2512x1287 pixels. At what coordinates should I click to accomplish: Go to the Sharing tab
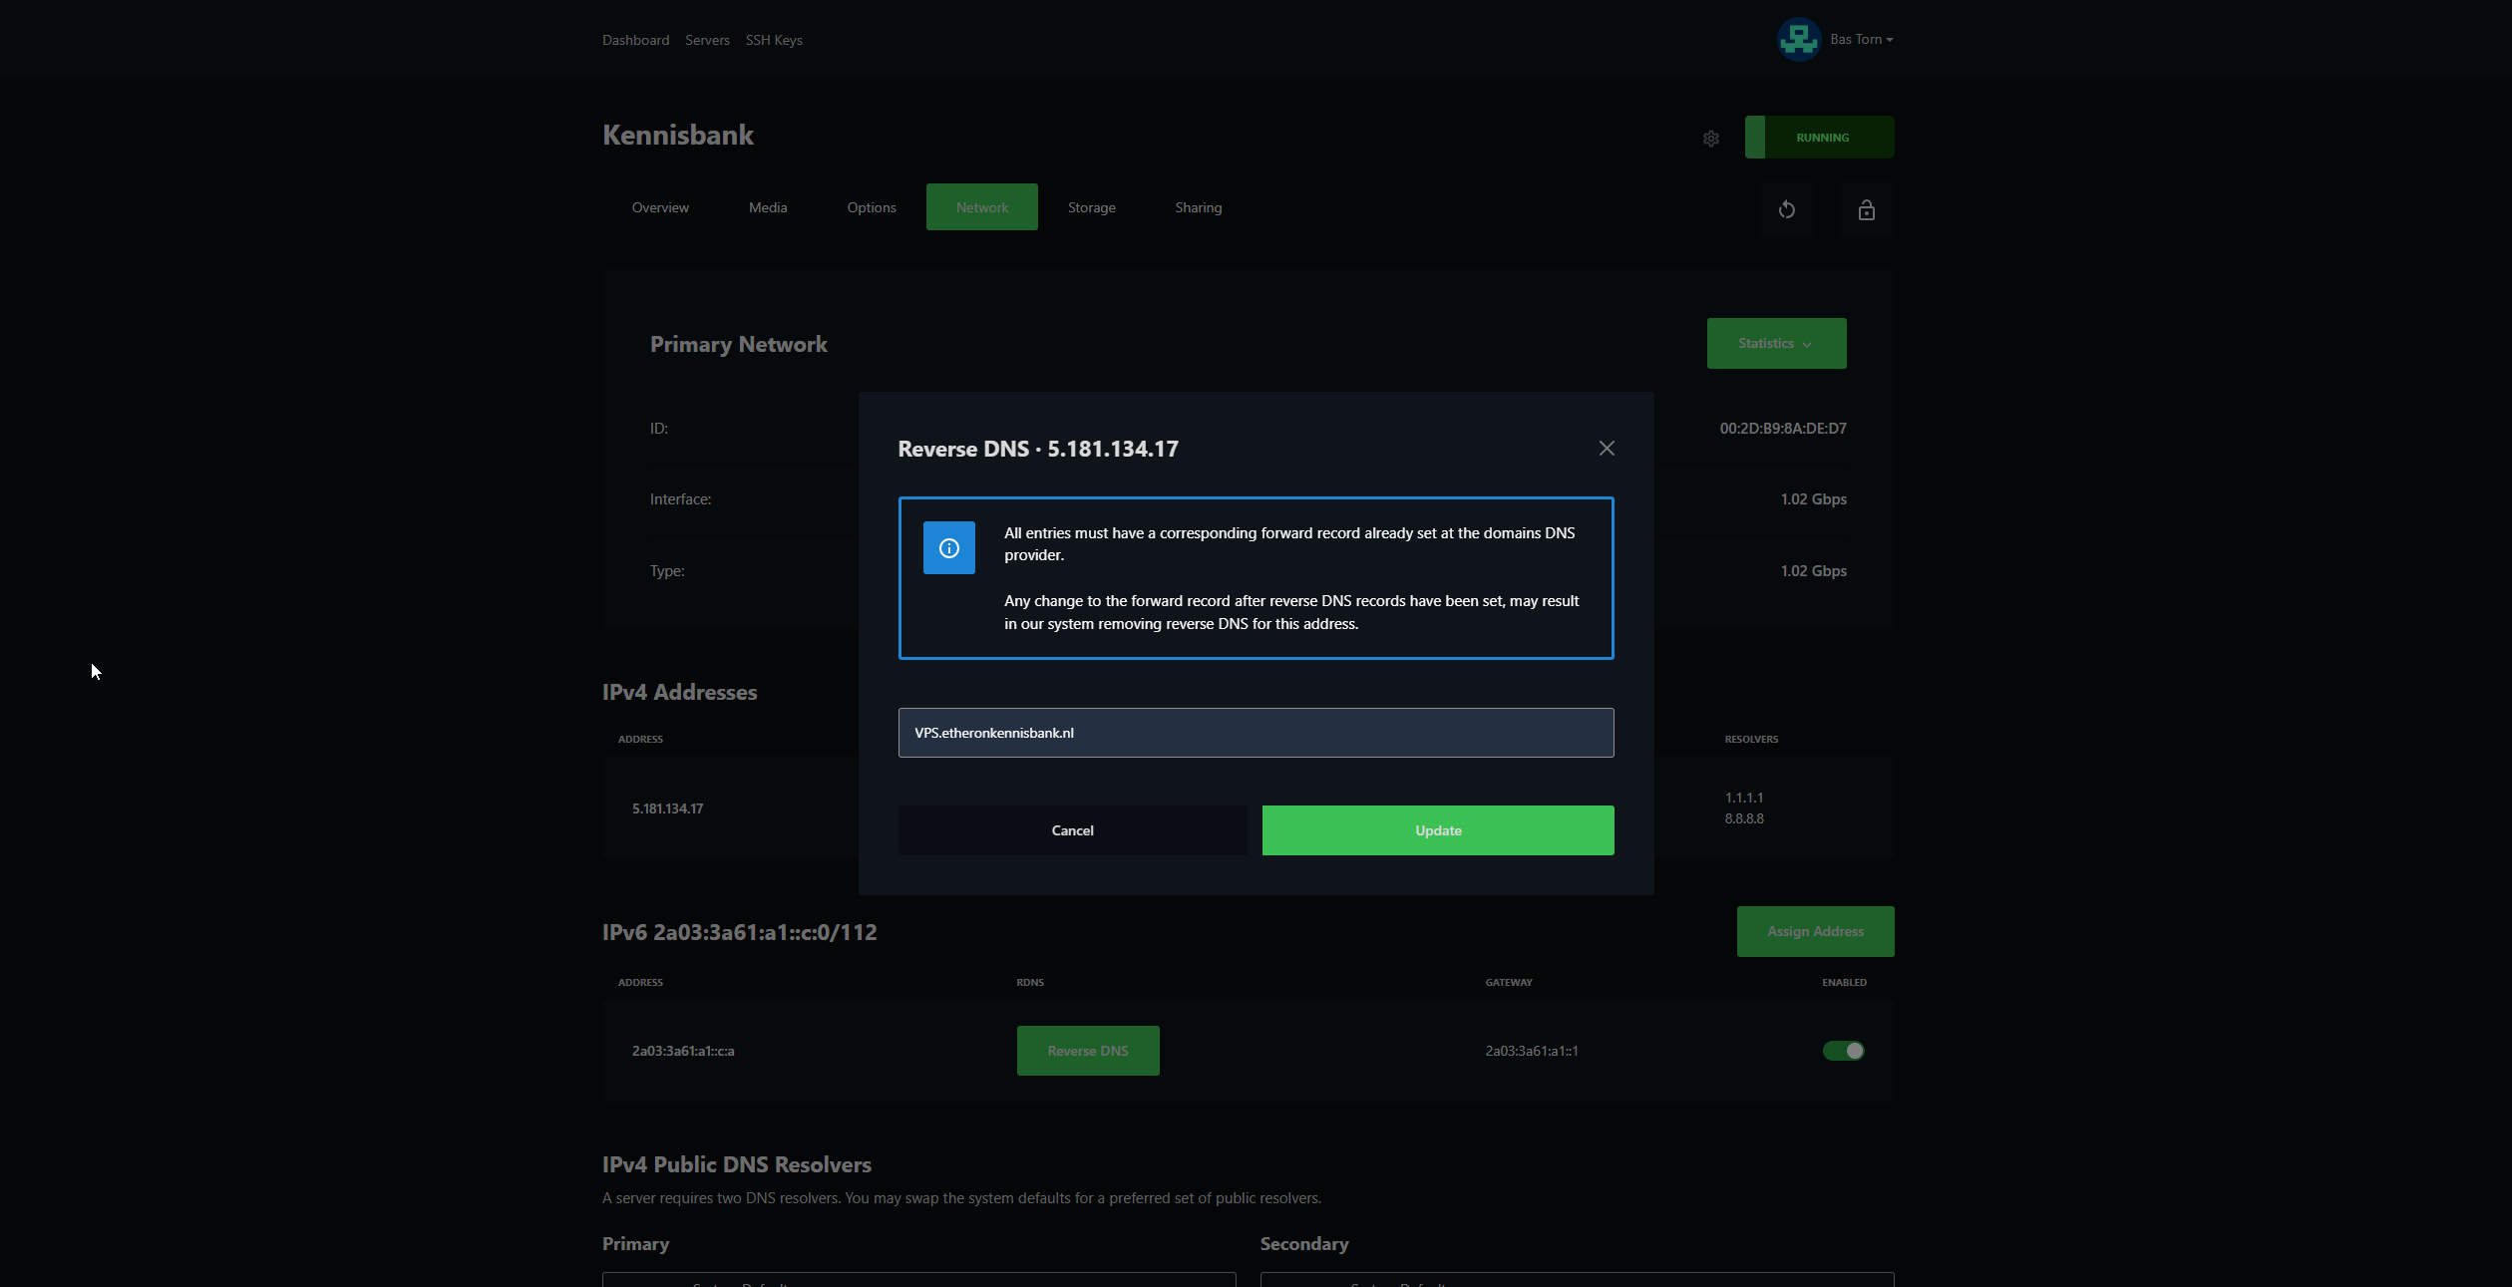click(x=1198, y=207)
